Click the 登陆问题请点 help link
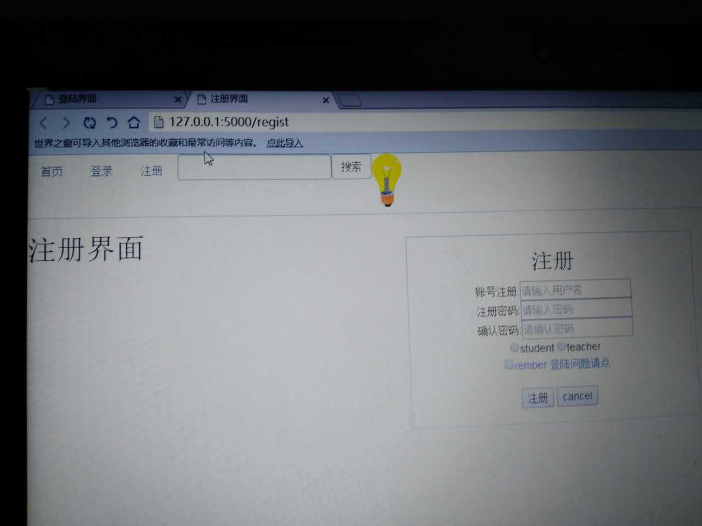This screenshot has height=526, width=702. click(580, 363)
